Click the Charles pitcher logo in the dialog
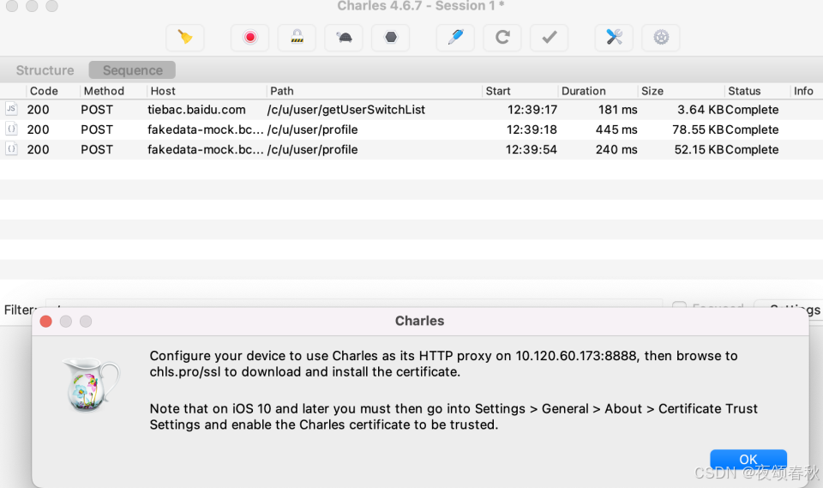823x488 pixels. coord(92,384)
